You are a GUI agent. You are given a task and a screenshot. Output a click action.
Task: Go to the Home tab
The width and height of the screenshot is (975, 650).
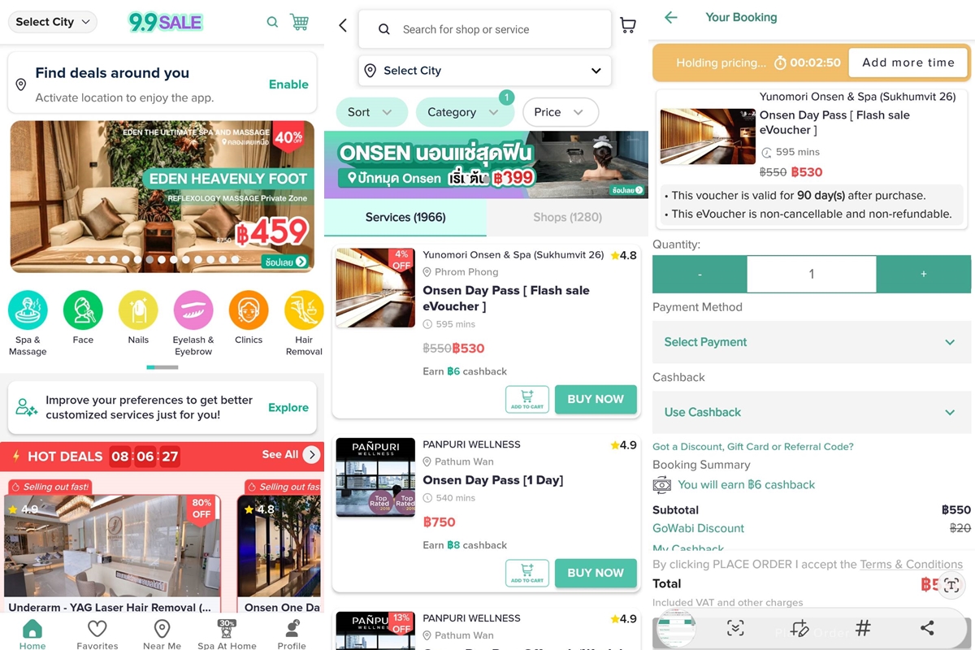(32, 634)
